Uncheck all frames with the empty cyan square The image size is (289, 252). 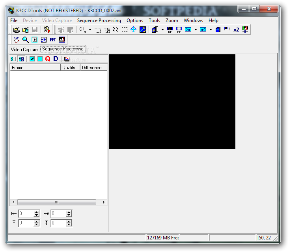40,59
